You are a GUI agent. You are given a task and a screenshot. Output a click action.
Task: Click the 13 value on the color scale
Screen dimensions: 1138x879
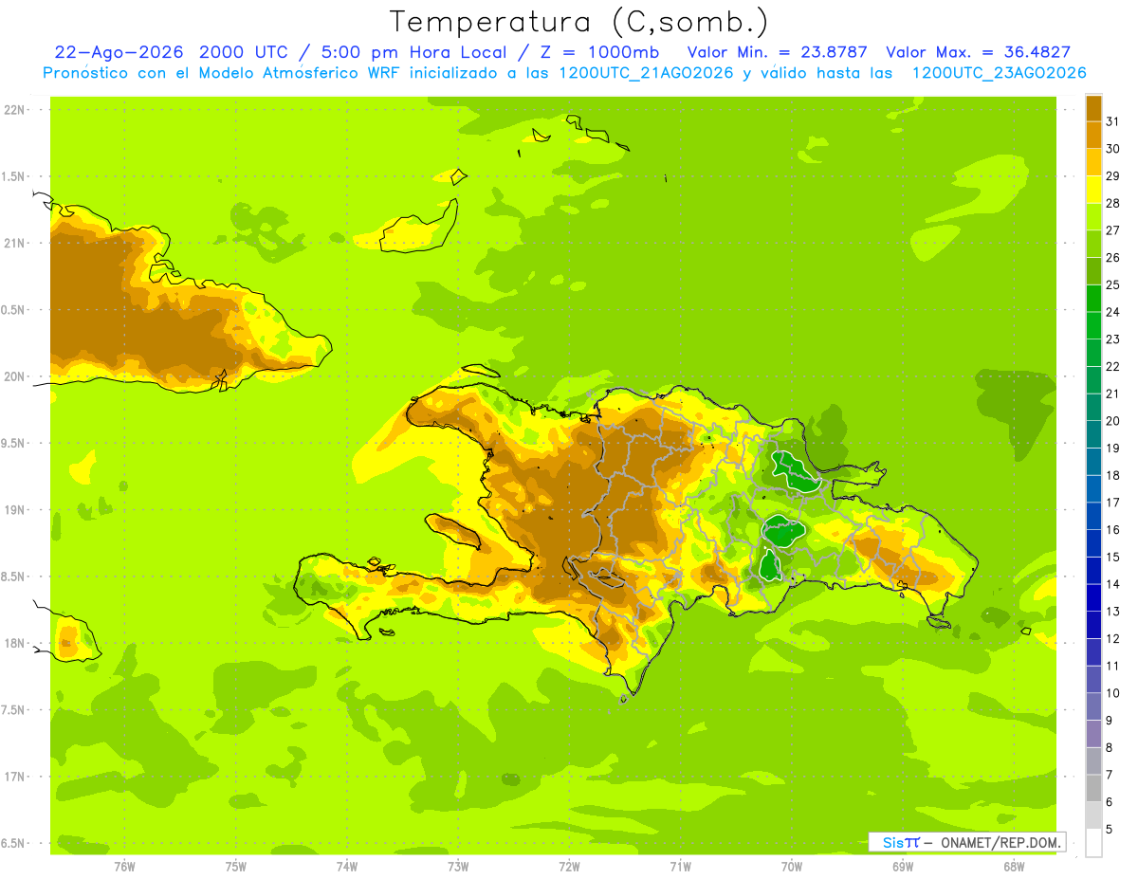click(1112, 612)
